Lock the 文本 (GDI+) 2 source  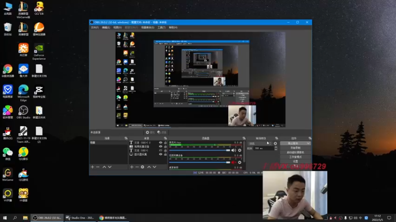pyautogui.click(x=165, y=143)
